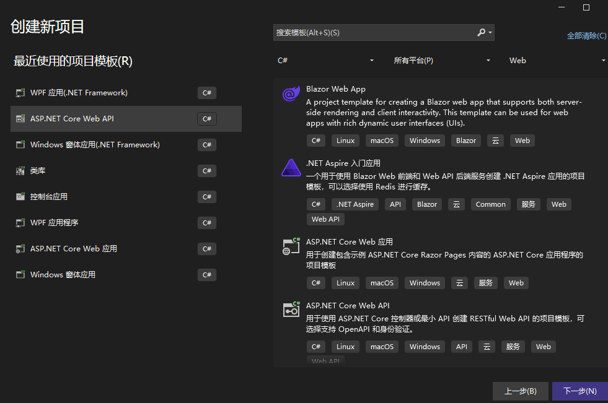Click the Windows tag under ASP.NET Core Web API

coord(425,347)
